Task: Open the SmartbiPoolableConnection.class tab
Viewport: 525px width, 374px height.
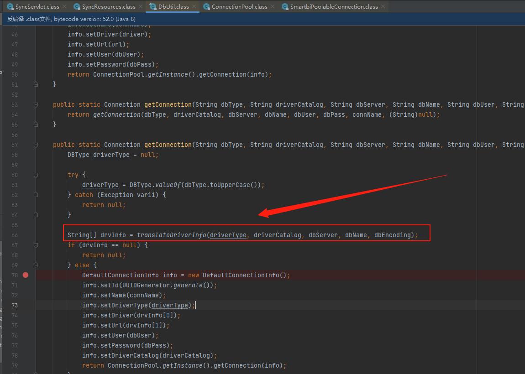Action: click(x=334, y=7)
